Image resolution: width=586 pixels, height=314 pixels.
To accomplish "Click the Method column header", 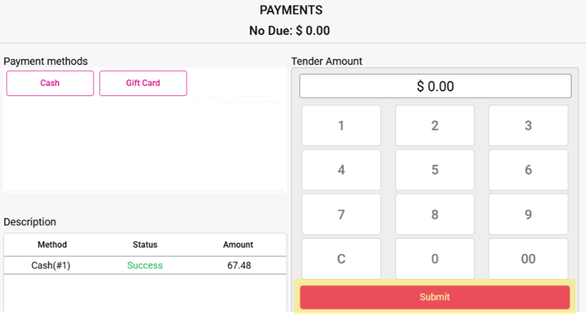I will pyautogui.click(x=52, y=245).
